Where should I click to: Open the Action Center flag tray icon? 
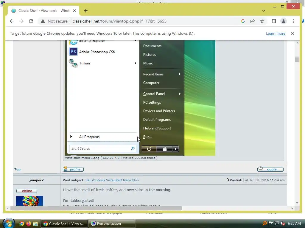point(270,223)
